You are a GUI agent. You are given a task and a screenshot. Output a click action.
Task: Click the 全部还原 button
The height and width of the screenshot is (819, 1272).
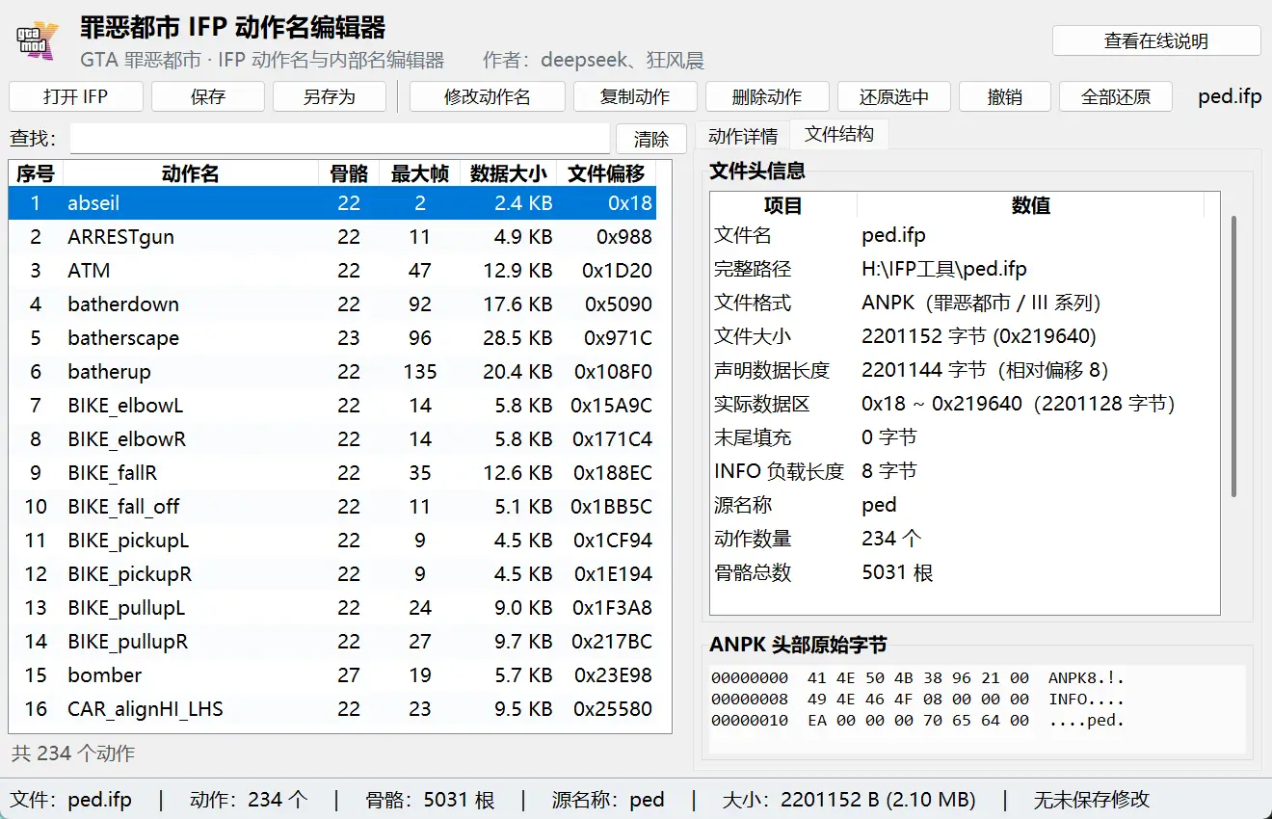pos(1116,96)
